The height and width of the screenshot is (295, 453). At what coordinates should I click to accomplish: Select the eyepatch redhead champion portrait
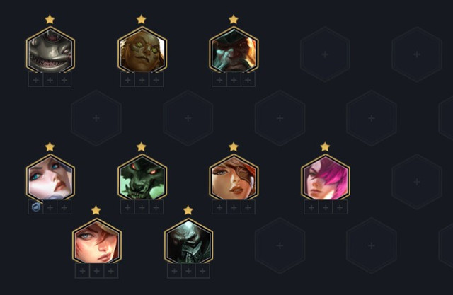tap(234, 178)
